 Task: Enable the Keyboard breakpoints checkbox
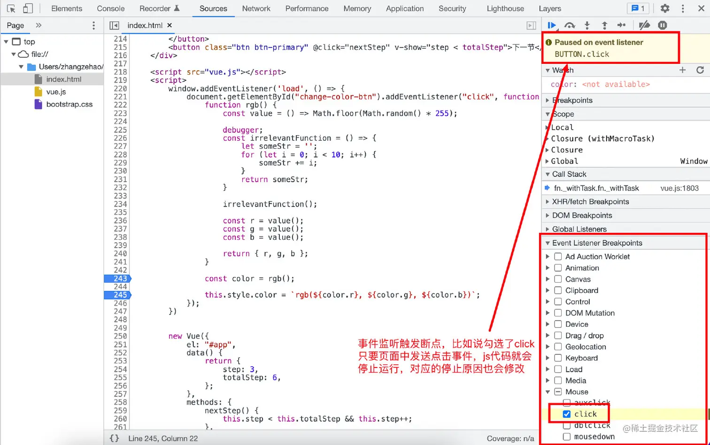coord(558,358)
